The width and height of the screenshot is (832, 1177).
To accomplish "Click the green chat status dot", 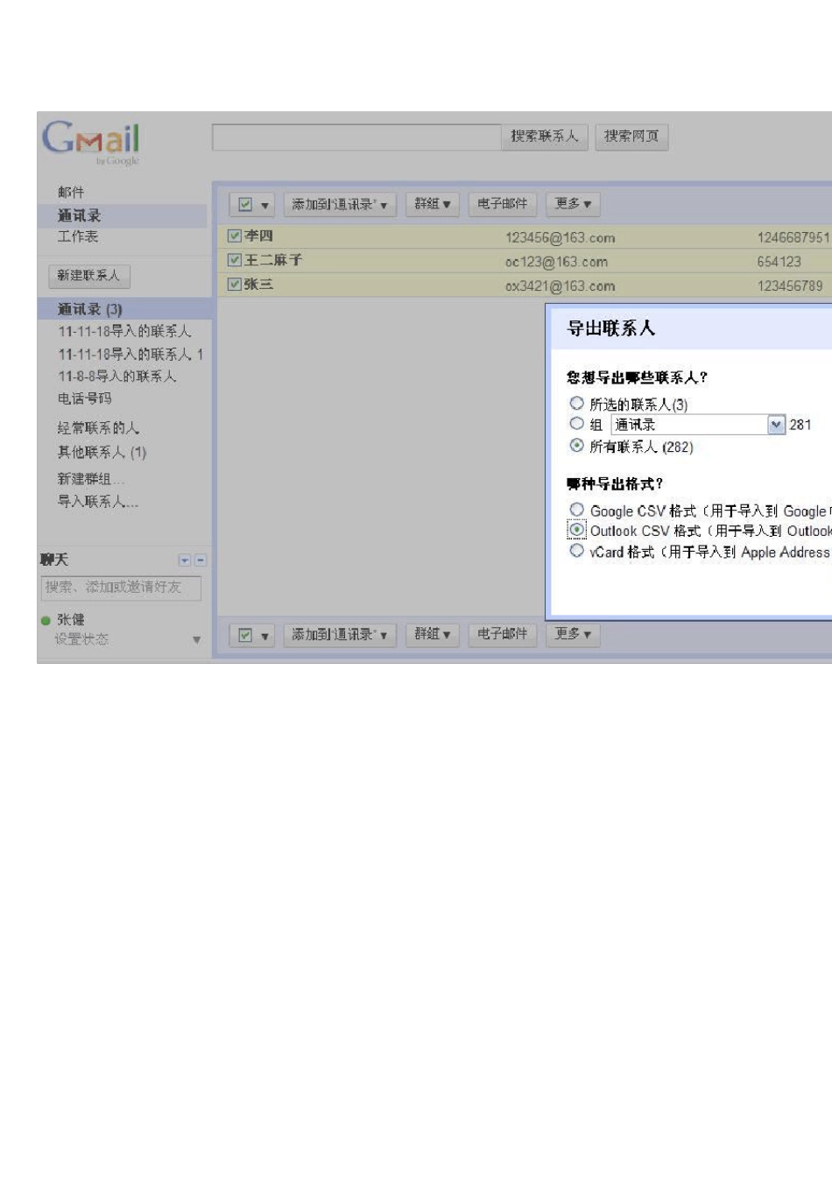I will click(46, 621).
